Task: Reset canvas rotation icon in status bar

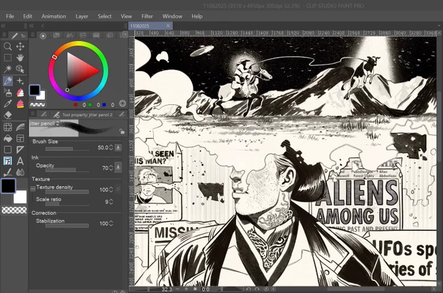Action: (266, 289)
